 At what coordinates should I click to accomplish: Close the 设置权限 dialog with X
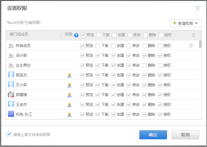coord(197,8)
